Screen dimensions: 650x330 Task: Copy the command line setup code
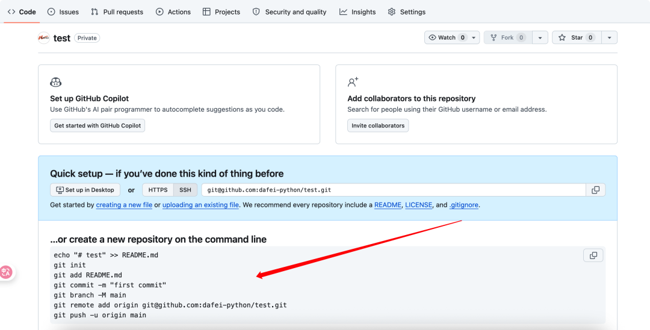[593, 255]
